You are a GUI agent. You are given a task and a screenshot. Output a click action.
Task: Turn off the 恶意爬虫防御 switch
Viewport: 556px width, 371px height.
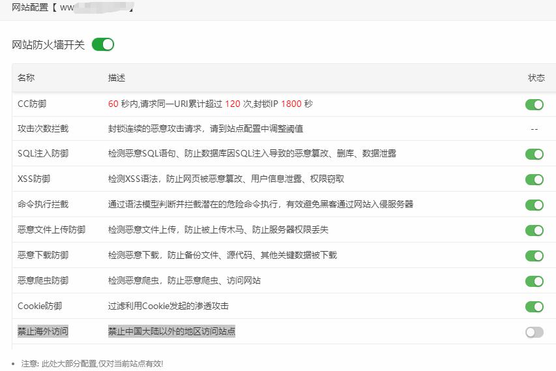(534, 281)
